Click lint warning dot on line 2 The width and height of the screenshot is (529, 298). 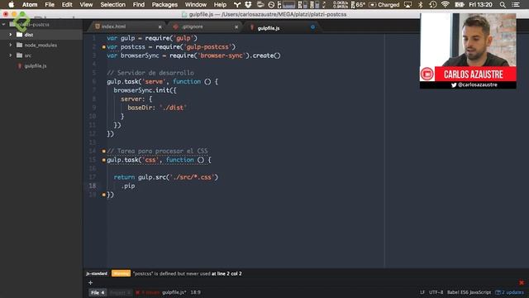(103, 47)
